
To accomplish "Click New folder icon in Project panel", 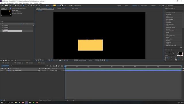I will click(4, 60).
